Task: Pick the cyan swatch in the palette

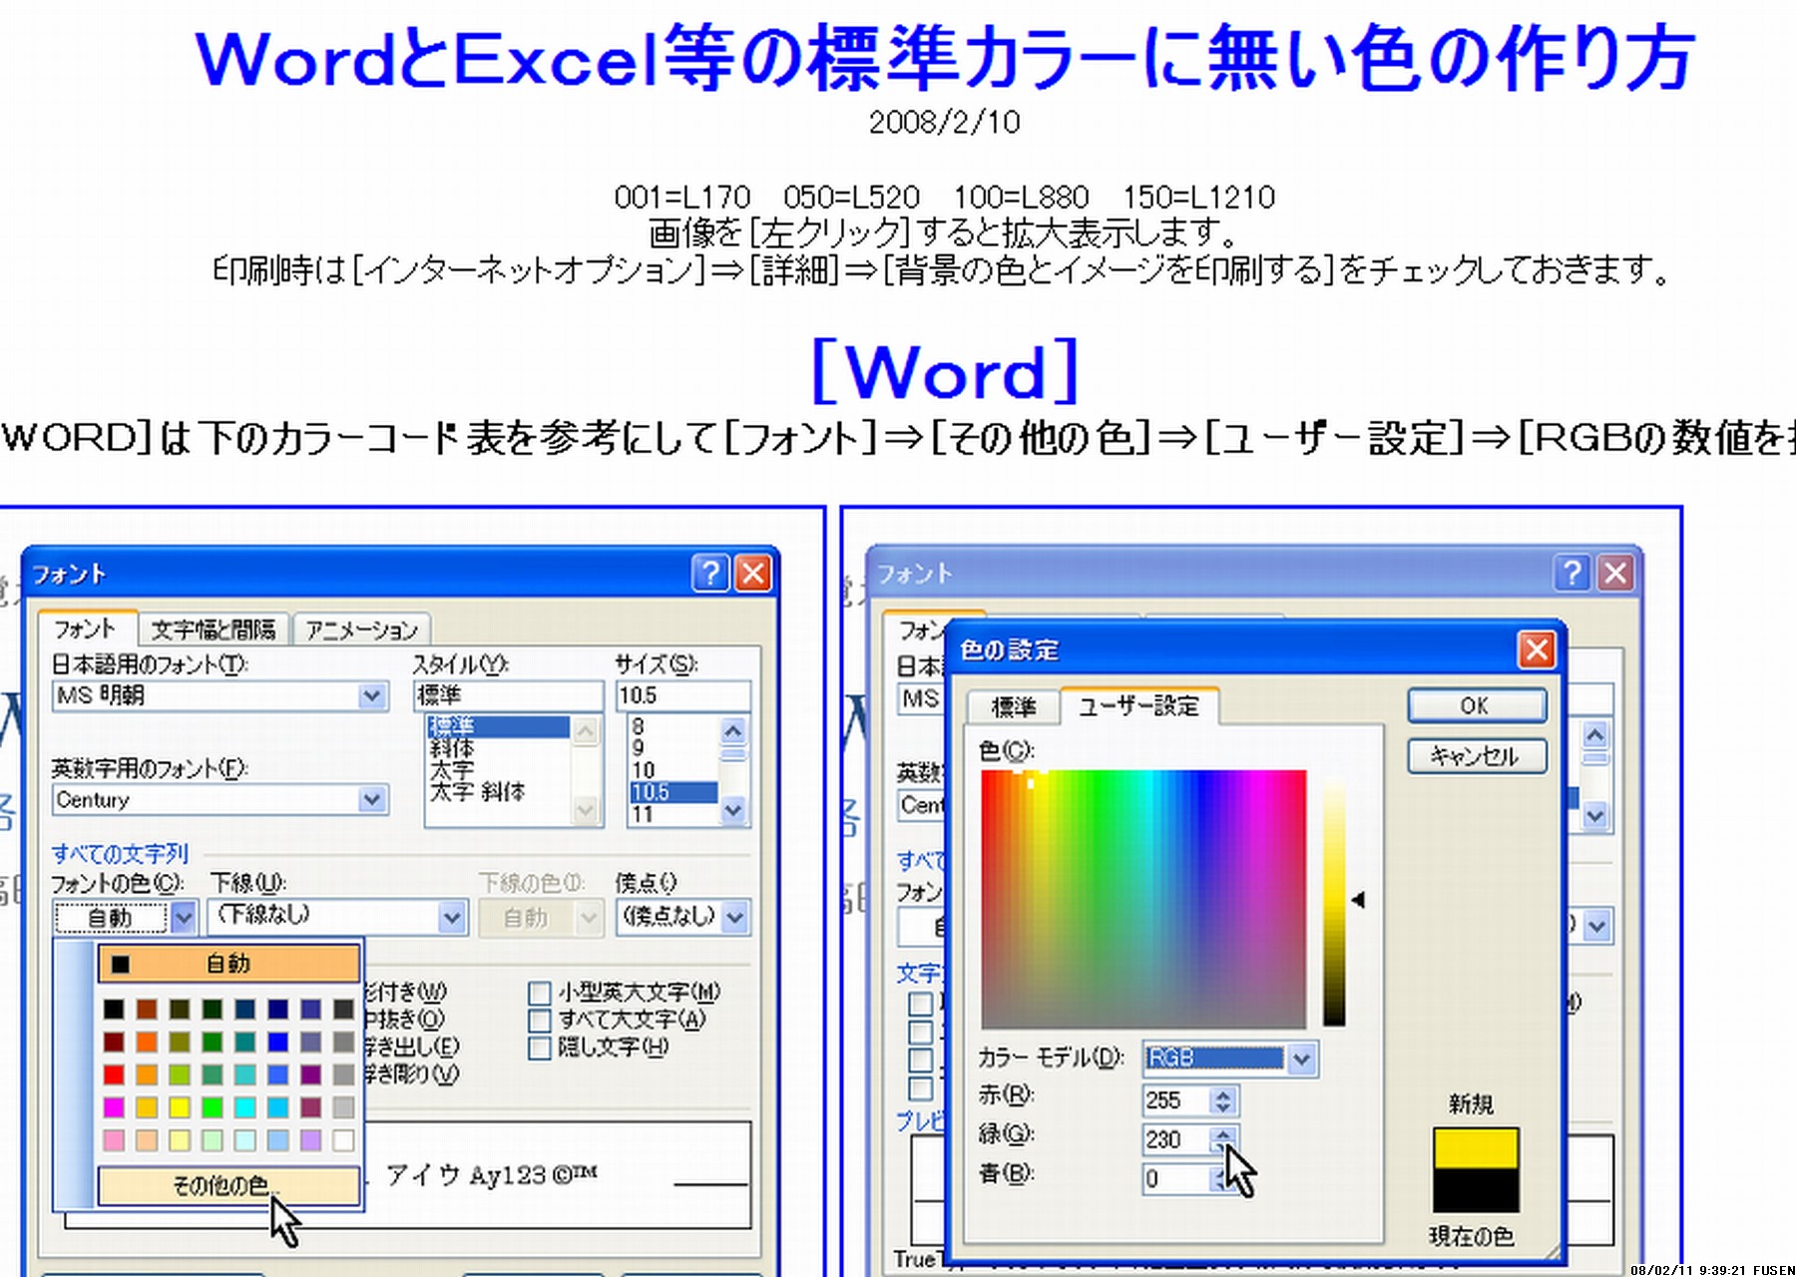Action: pos(245,1107)
